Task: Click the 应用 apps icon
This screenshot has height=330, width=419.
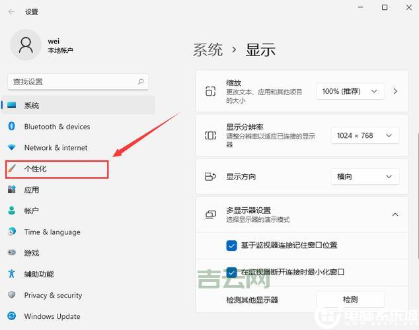Action: (x=11, y=189)
